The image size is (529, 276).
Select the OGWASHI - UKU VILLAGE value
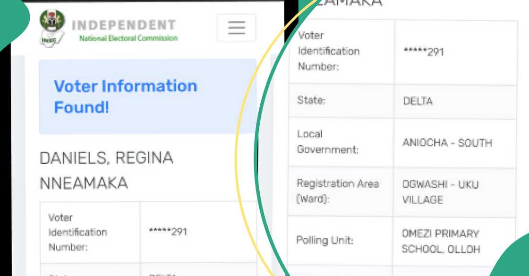click(x=440, y=192)
